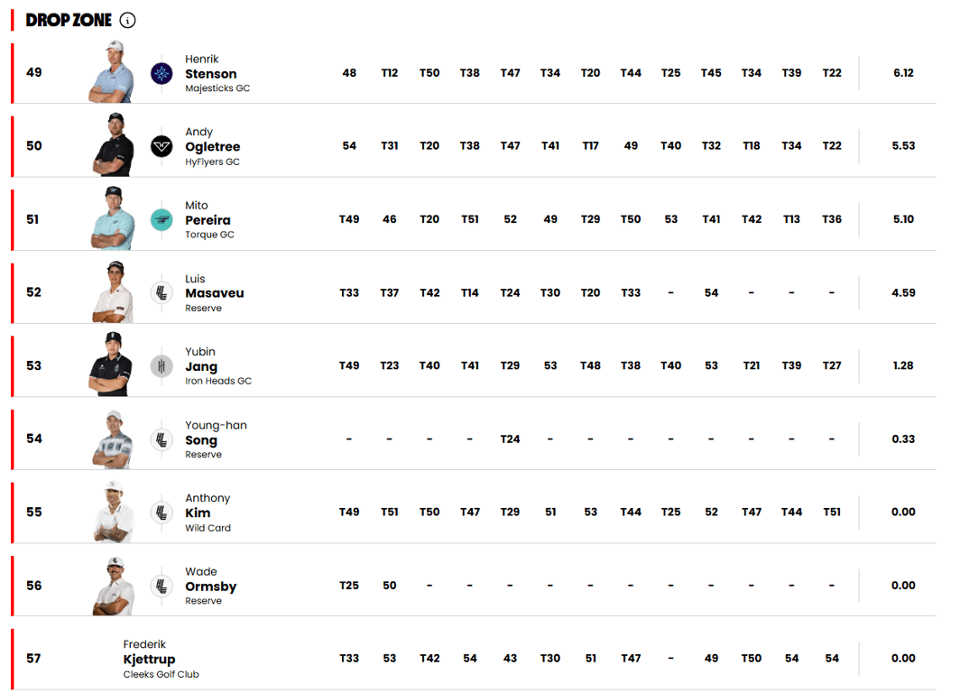The width and height of the screenshot is (960, 693).
Task: Click the Drop Zone info icon
Action: 127,20
